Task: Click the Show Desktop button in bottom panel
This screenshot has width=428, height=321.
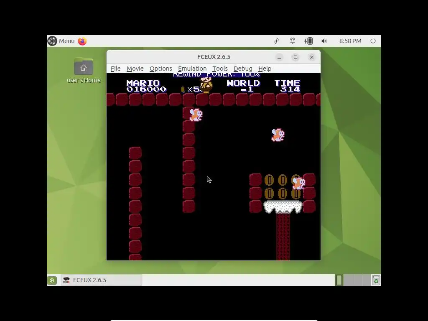Action: (52, 280)
